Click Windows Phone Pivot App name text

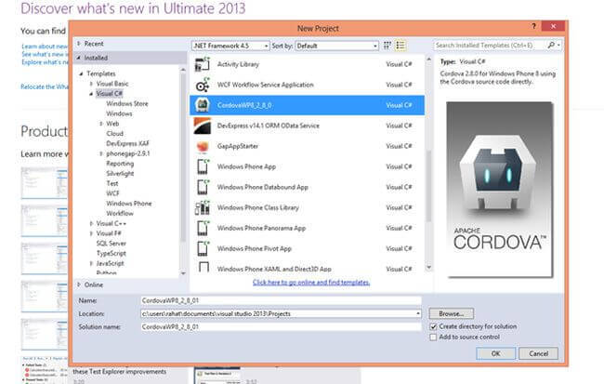(255, 248)
